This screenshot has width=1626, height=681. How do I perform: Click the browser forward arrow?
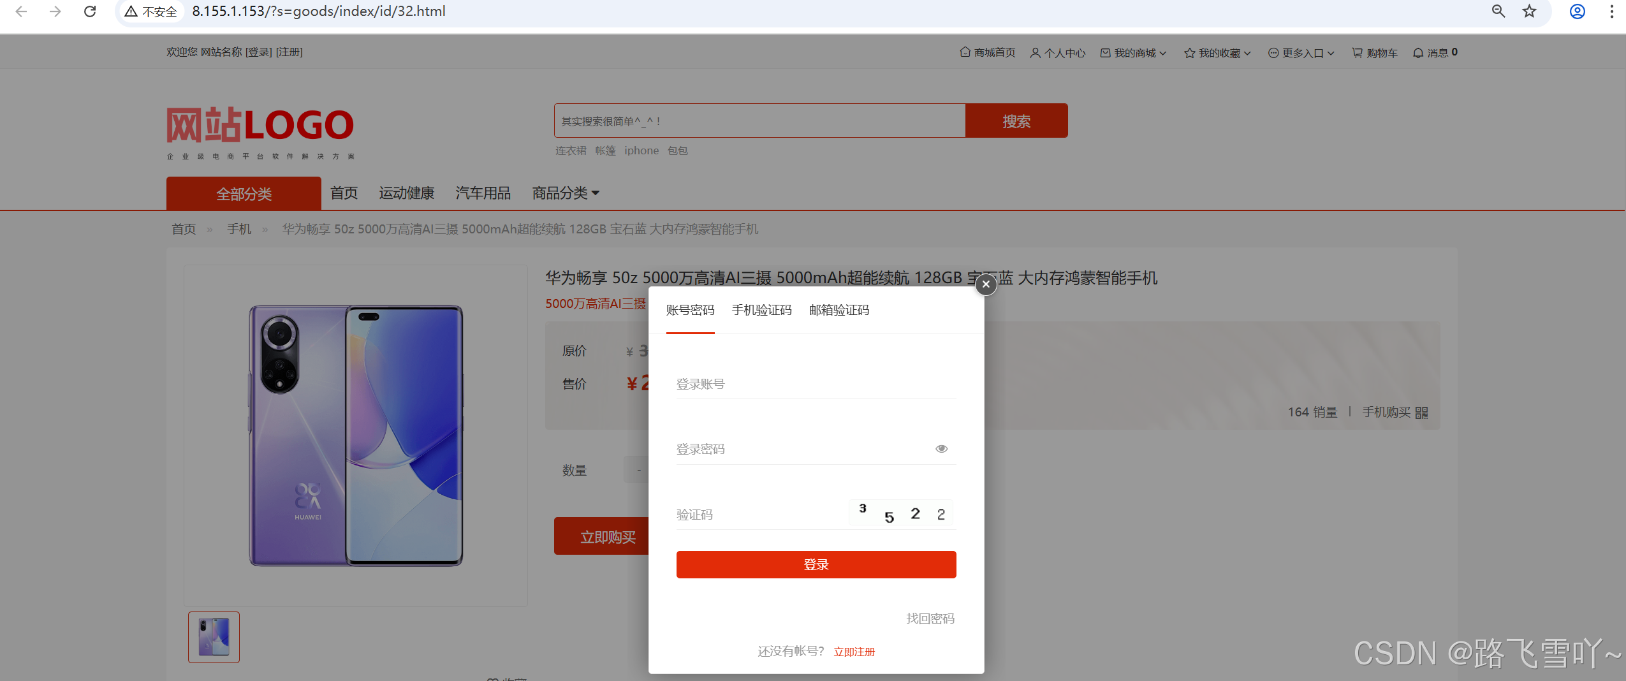(x=55, y=11)
